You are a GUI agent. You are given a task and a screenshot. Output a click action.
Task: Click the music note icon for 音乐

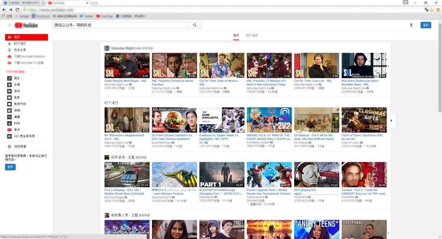coord(9,78)
